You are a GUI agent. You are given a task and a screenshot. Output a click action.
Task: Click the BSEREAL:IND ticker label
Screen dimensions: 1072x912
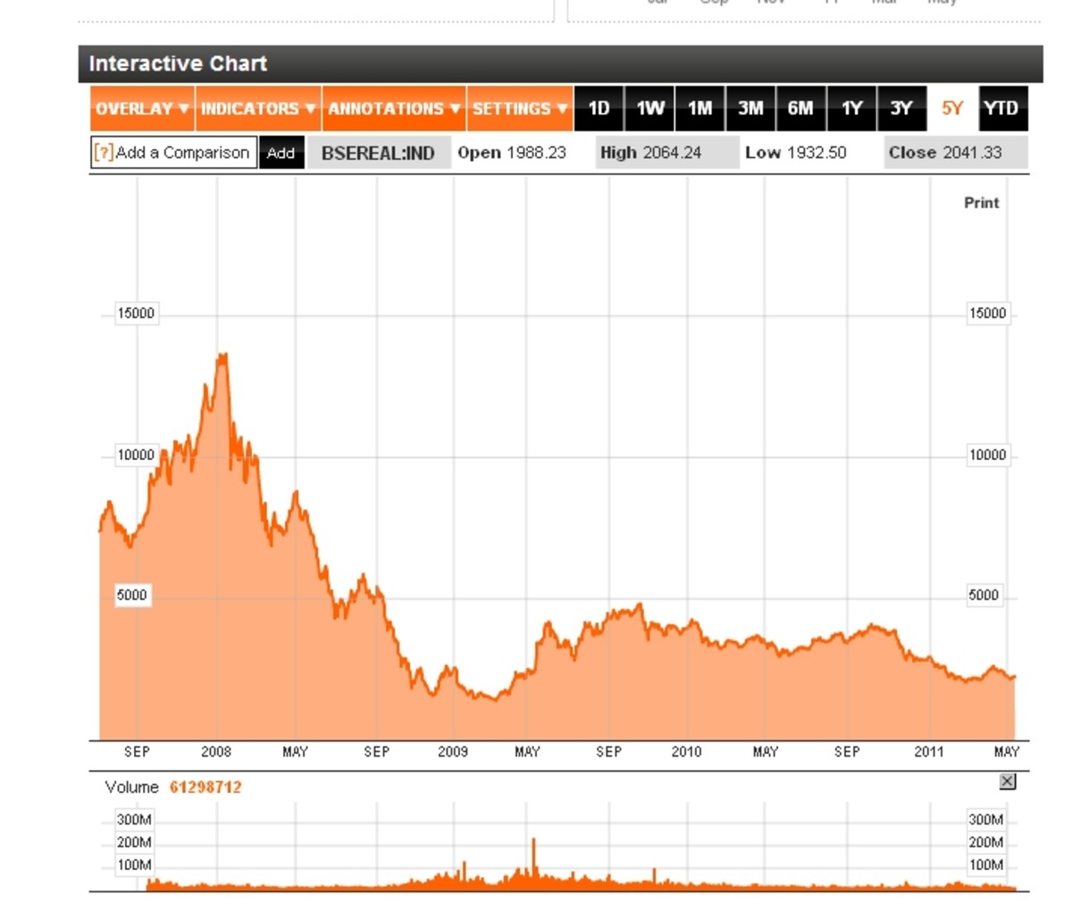coord(378,154)
